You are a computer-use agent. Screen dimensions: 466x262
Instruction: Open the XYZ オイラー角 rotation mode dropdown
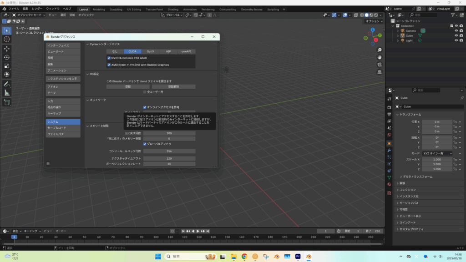(x=437, y=154)
